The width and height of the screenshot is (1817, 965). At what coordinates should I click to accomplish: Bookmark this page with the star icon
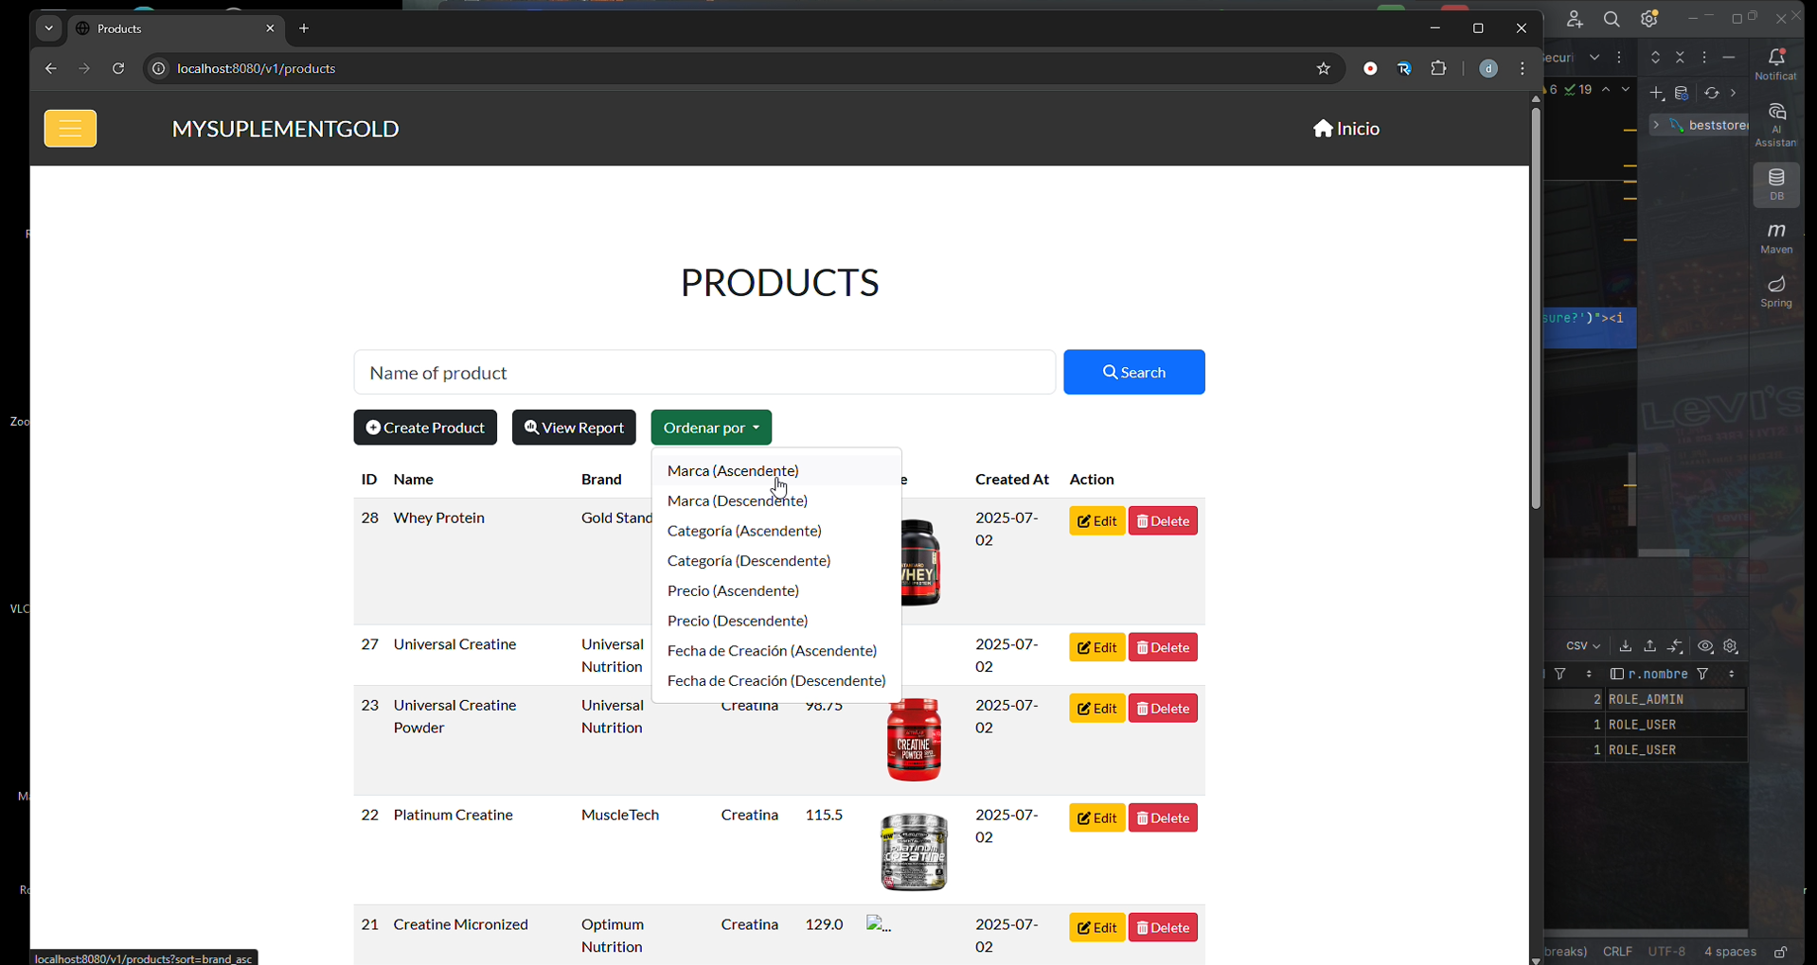(x=1323, y=69)
